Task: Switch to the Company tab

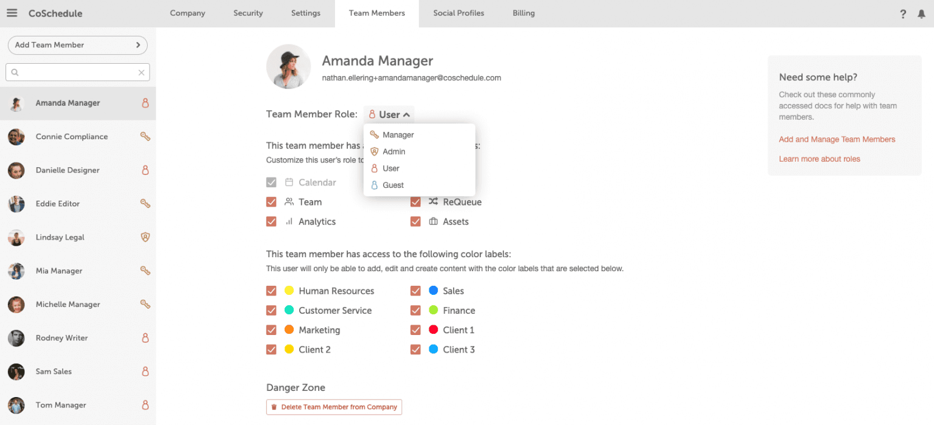Action: click(187, 13)
